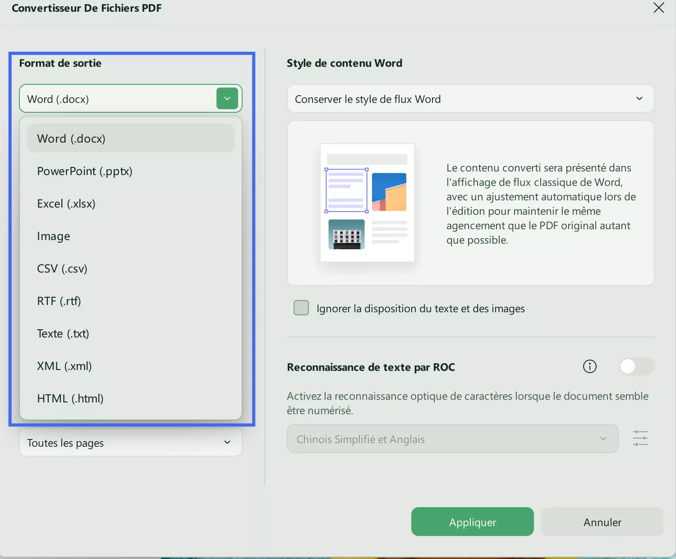Click the green dropdown chevron on Word (.docx)
The image size is (676, 559).
[227, 98]
